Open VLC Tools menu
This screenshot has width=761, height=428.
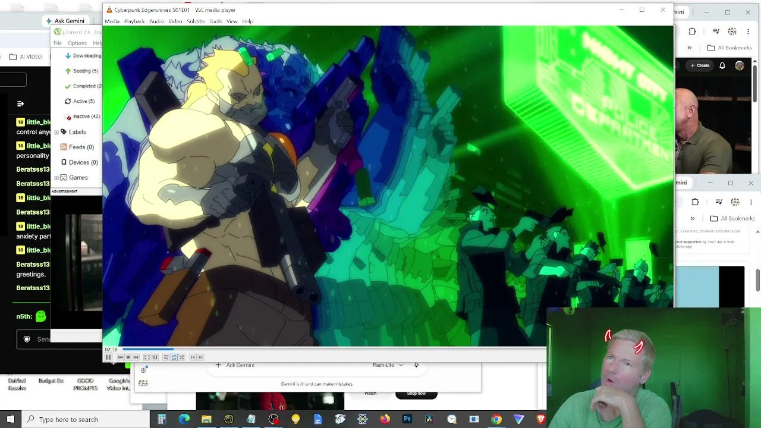point(215,21)
